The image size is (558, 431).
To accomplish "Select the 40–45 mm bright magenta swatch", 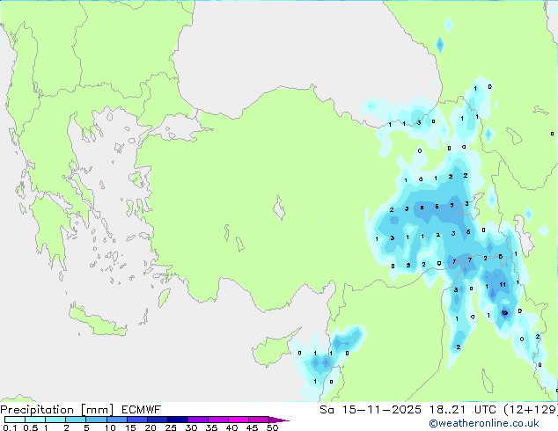I will pyautogui.click(x=239, y=420).
